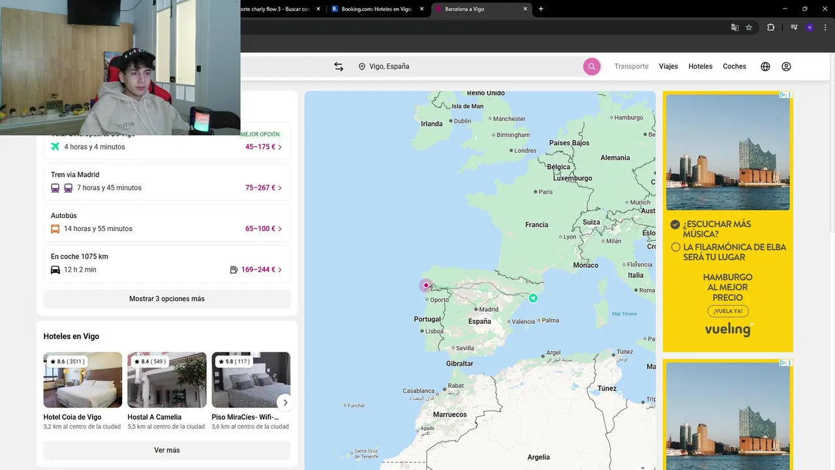
Task: Show next hotels with the carousel arrow
Action: [284, 402]
